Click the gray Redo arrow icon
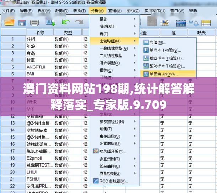The height and width of the screenshot is (193, 217). [79, 22]
